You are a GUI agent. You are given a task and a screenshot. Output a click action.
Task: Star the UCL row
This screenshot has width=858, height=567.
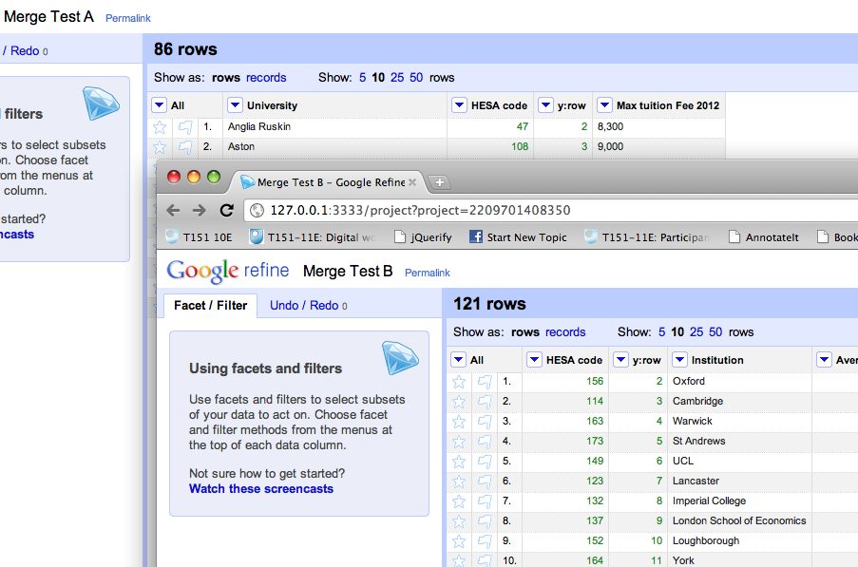[459, 462]
